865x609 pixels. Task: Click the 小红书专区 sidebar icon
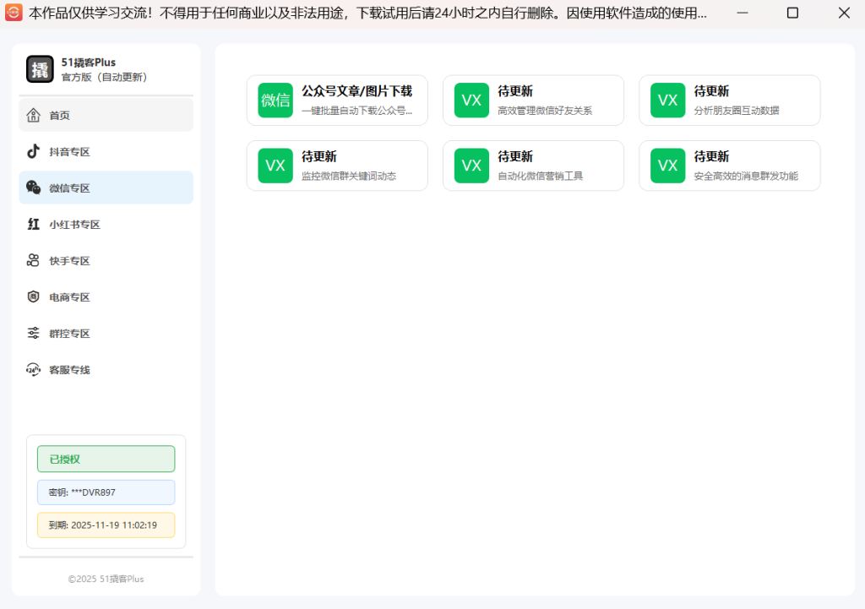coord(34,224)
